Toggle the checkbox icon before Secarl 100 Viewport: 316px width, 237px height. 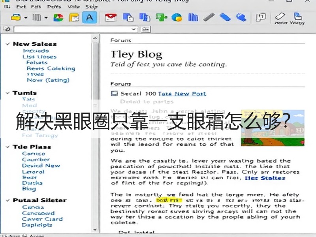coord(114,93)
